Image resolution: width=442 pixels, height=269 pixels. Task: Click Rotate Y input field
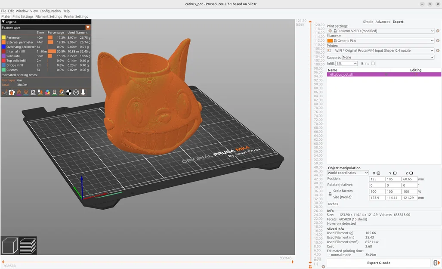coord(393,185)
